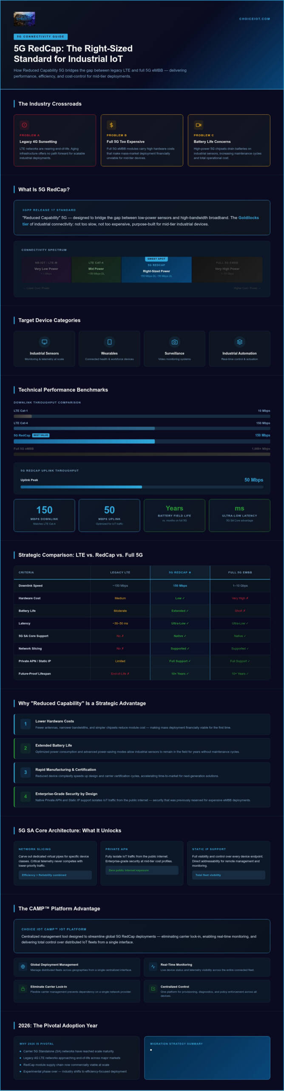Viewport: 284px width, 1091px height.
Task: Click the red alert icon for Problem A
Action: click(x=24, y=125)
